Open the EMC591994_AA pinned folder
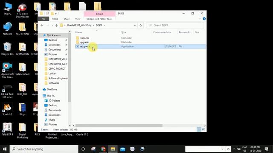This screenshot has height=153, width=273. 56,64
